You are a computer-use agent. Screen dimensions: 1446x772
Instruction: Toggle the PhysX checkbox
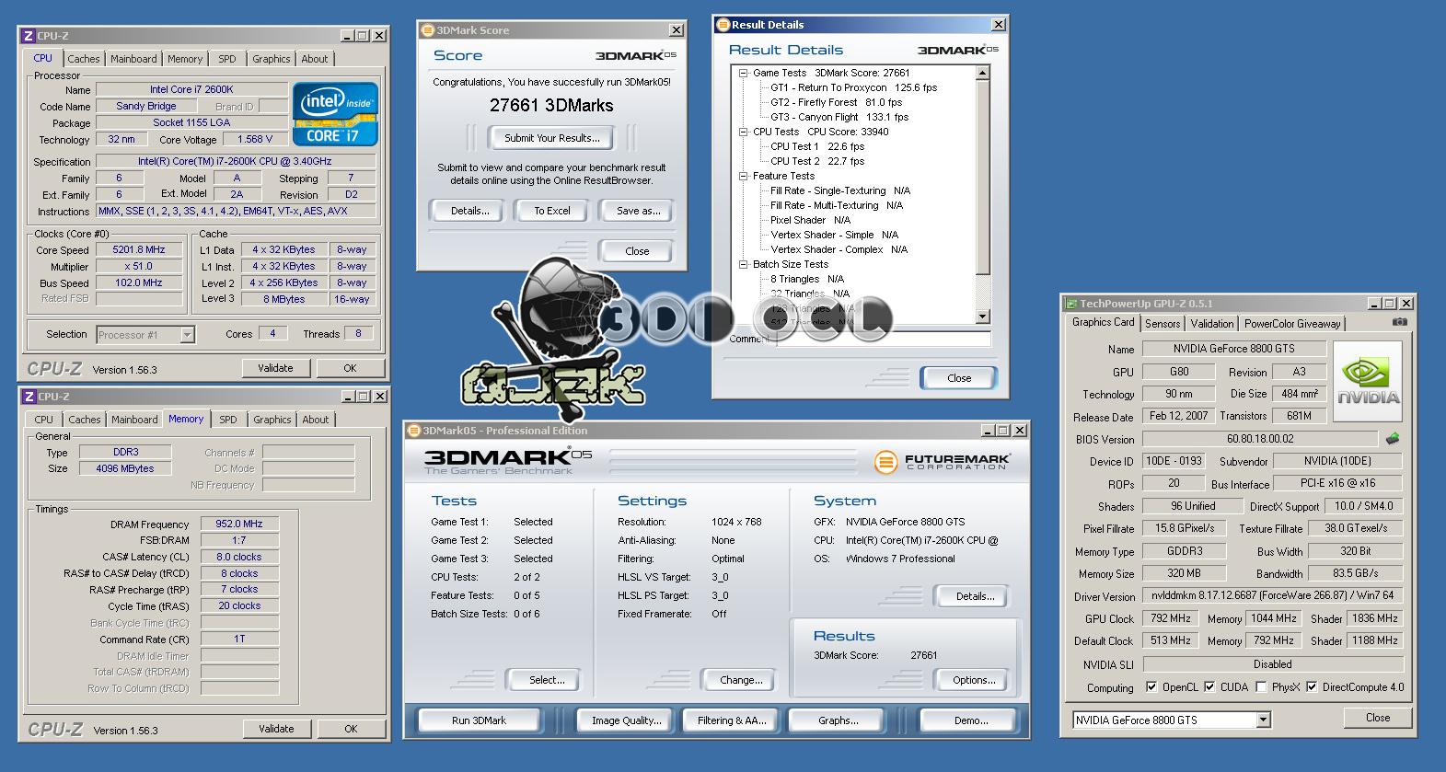(1261, 686)
